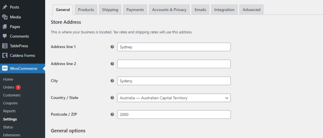Click the Media library icon
Image resolution: width=323 pixels, height=138 pixels.
[x=5, y=17]
